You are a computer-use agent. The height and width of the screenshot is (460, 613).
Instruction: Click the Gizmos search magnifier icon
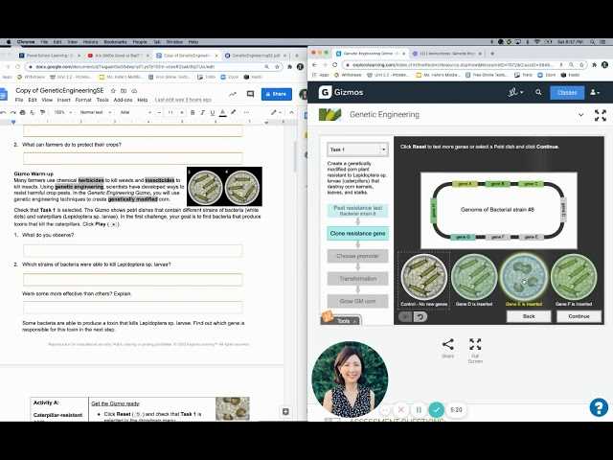pyautogui.click(x=538, y=92)
